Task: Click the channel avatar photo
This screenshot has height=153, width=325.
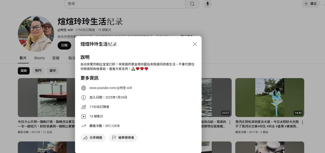Action: coord(36,34)
